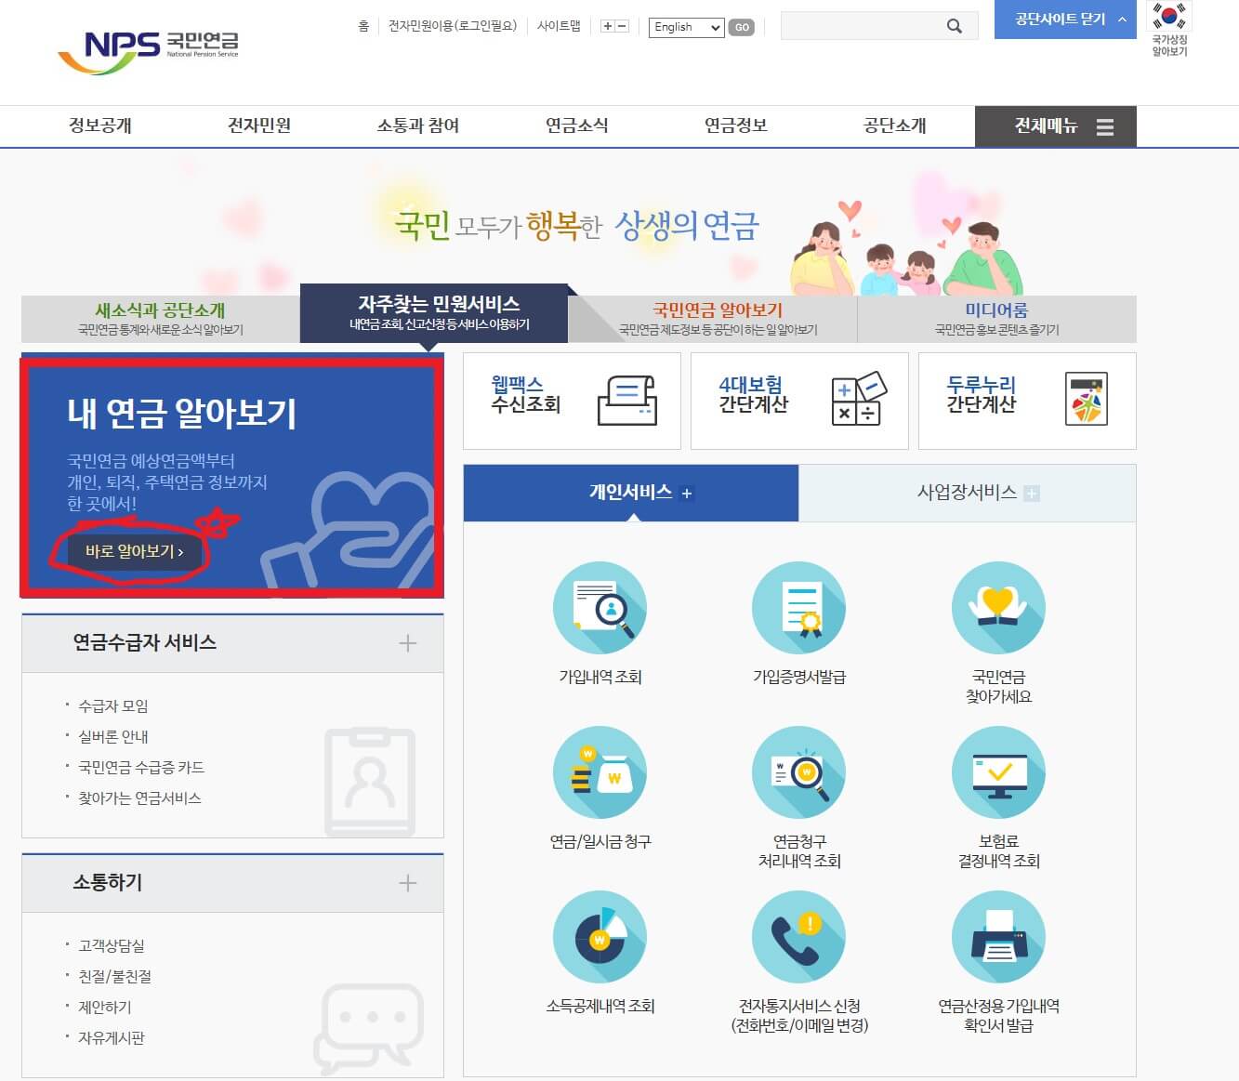This screenshot has width=1239, height=1081.
Task: Switch to the 국민연금 알아보기 tab
Action: [718, 319]
